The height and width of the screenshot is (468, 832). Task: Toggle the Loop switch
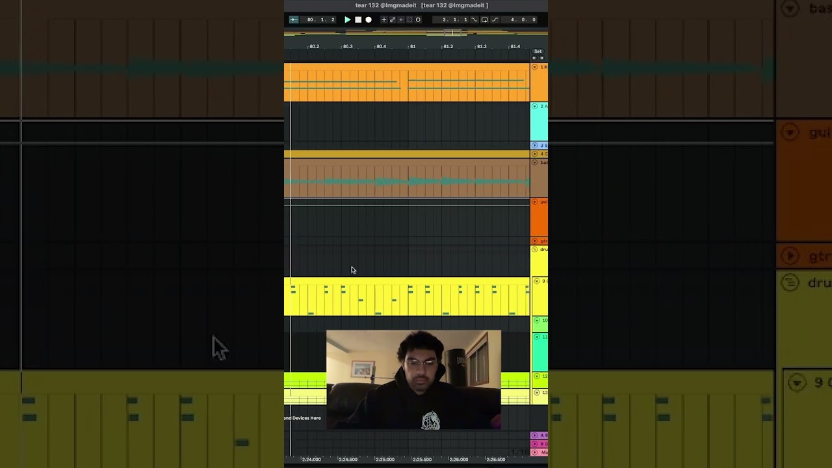tap(485, 19)
